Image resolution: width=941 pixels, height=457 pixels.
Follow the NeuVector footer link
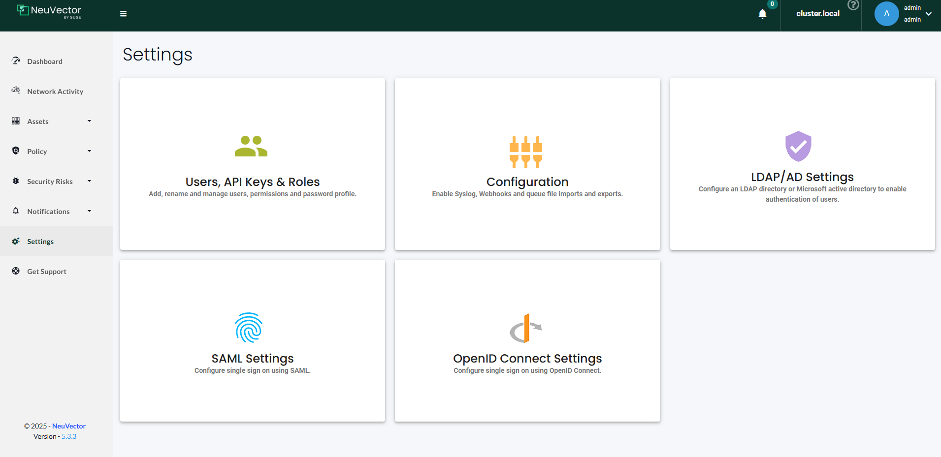(x=69, y=426)
